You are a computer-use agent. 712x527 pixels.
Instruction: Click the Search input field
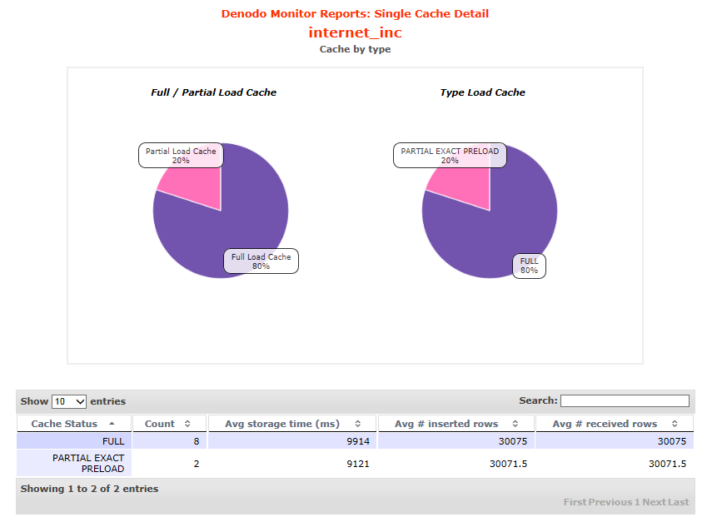pos(625,400)
